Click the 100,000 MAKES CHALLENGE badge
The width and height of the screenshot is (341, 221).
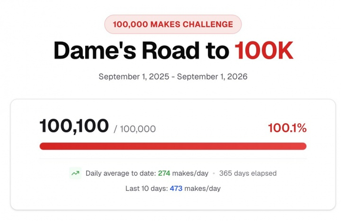point(173,24)
